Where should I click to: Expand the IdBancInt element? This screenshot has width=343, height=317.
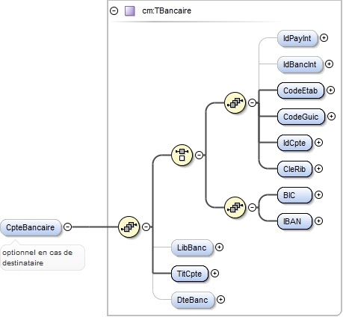tap(329, 64)
